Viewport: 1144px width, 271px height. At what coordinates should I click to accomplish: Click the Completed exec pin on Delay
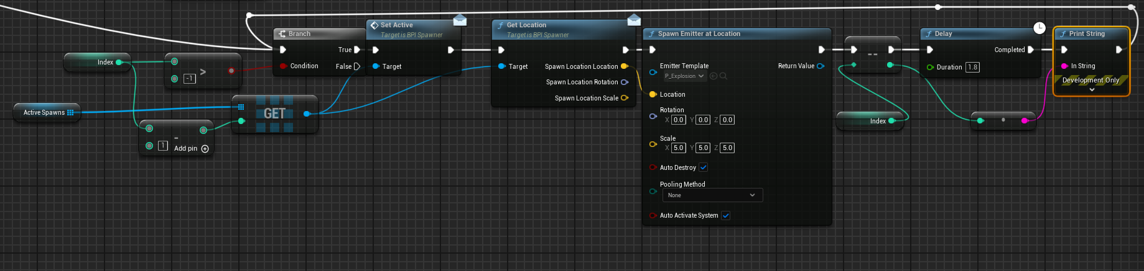(x=1031, y=50)
